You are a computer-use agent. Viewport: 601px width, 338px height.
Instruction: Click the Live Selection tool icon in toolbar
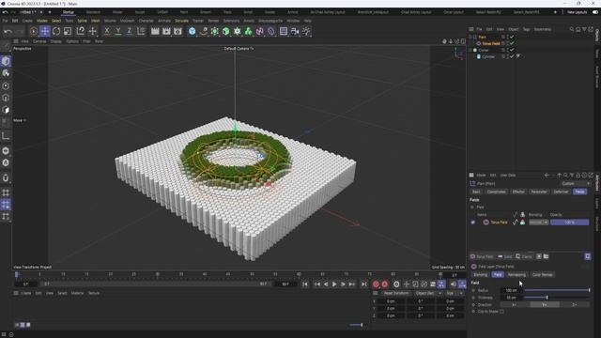click(34, 31)
